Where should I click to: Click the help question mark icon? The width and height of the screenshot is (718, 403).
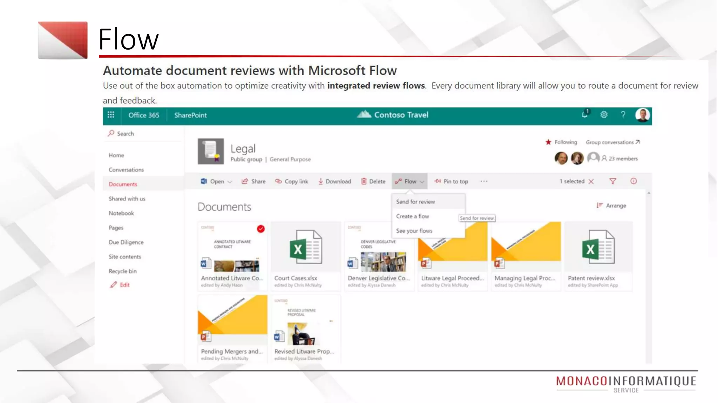[623, 115]
